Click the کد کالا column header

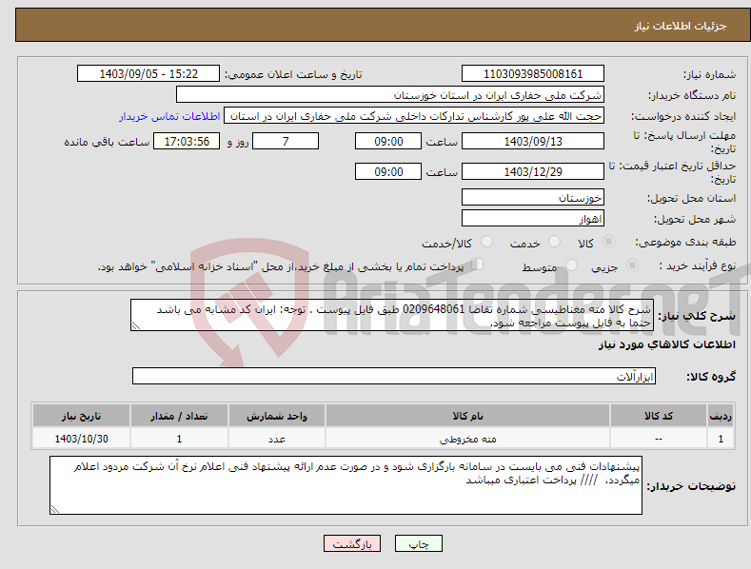point(659,416)
